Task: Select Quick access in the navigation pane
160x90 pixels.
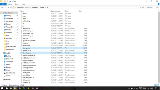Action: pos(9,13)
